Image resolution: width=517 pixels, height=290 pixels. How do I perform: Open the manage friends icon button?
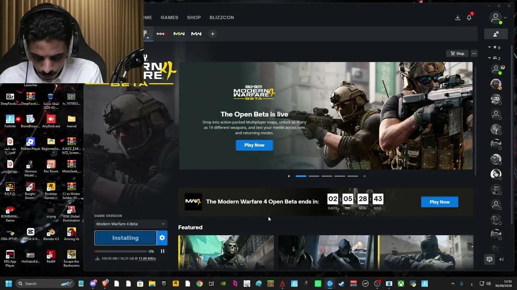tap(496, 34)
